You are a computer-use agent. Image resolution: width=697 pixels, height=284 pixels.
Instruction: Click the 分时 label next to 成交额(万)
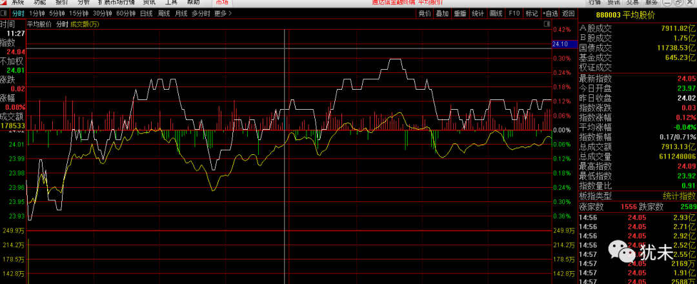coord(62,25)
